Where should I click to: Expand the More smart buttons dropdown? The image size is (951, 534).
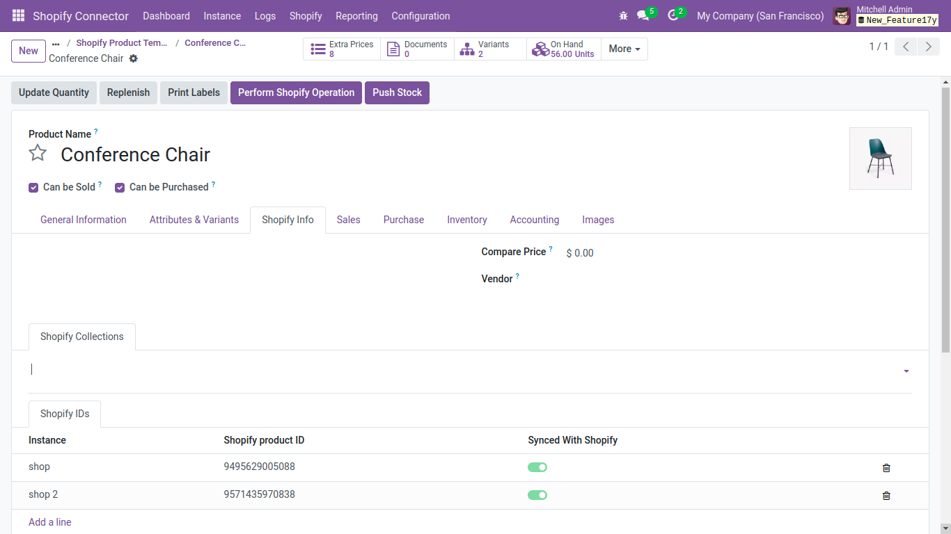(624, 49)
